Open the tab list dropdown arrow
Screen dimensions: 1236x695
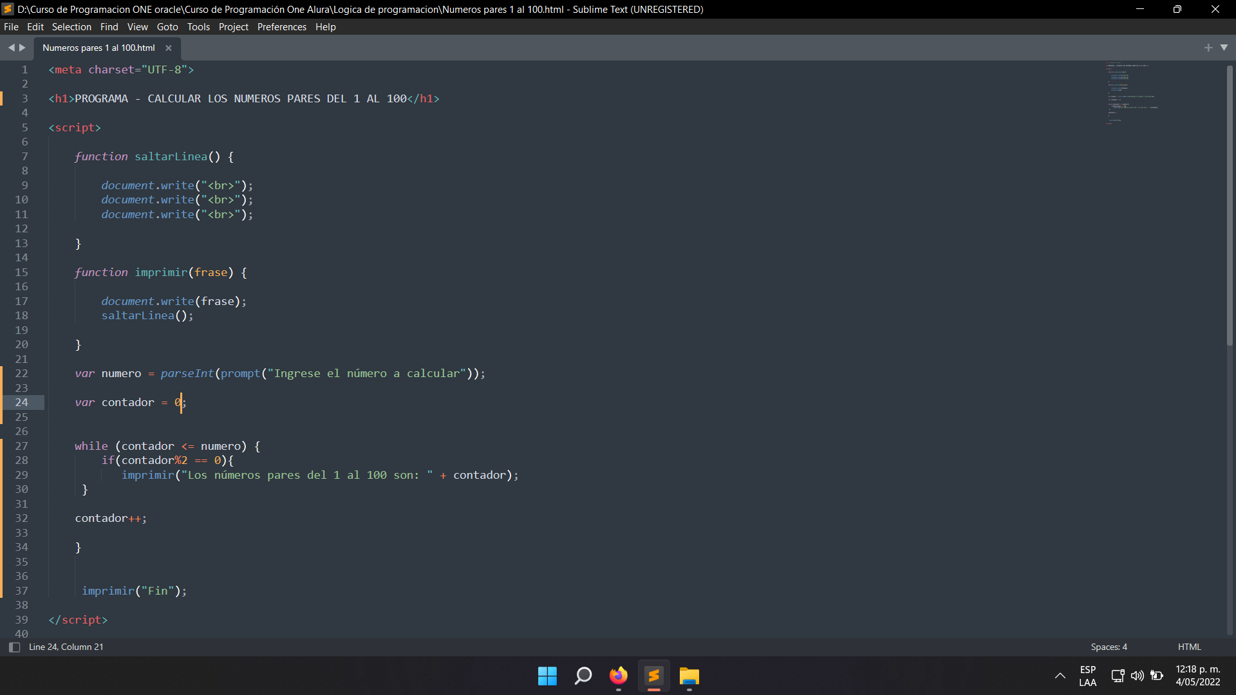[1224, 48]
